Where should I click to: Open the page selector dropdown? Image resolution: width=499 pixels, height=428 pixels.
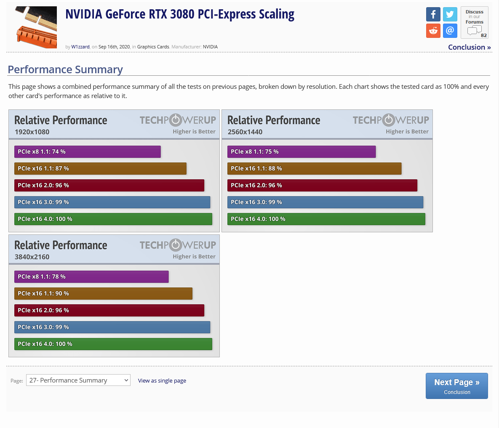click(78, 380)
